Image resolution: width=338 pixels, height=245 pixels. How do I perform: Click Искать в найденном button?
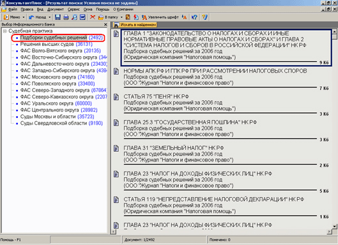pyautogui.click(x=135, y=25)
